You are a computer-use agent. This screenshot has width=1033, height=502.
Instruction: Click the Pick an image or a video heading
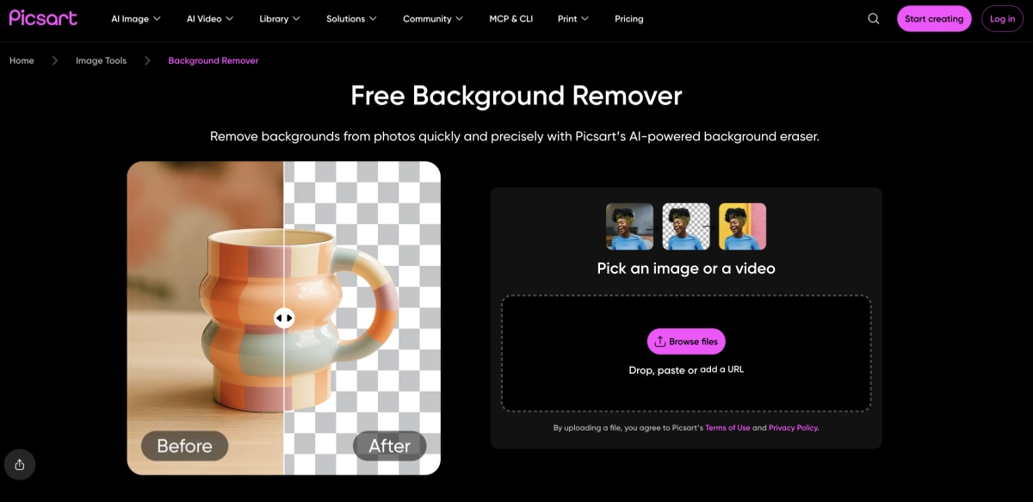(x=686, y=269)
